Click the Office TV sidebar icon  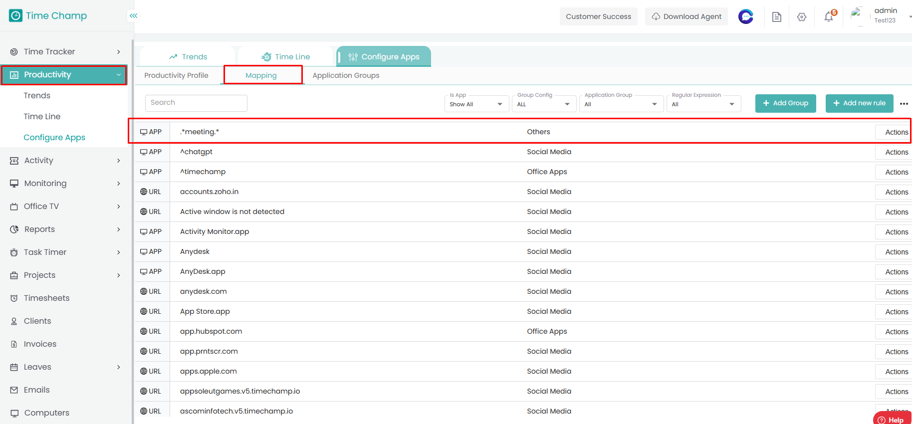(14, 207)
